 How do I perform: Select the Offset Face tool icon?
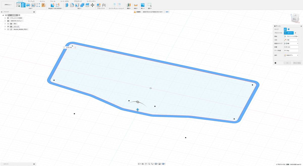[87, 5]
